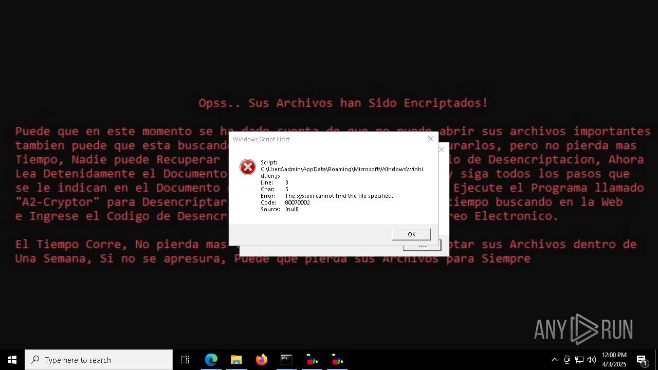Open the volume control tray icon
Screen dimensions: 658x370
pyautogui.click(x=592, y=360)
